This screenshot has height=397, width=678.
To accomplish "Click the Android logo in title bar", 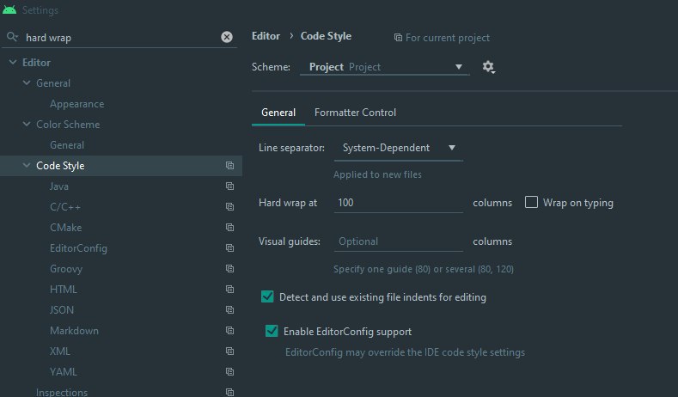I will pos(9,9).
